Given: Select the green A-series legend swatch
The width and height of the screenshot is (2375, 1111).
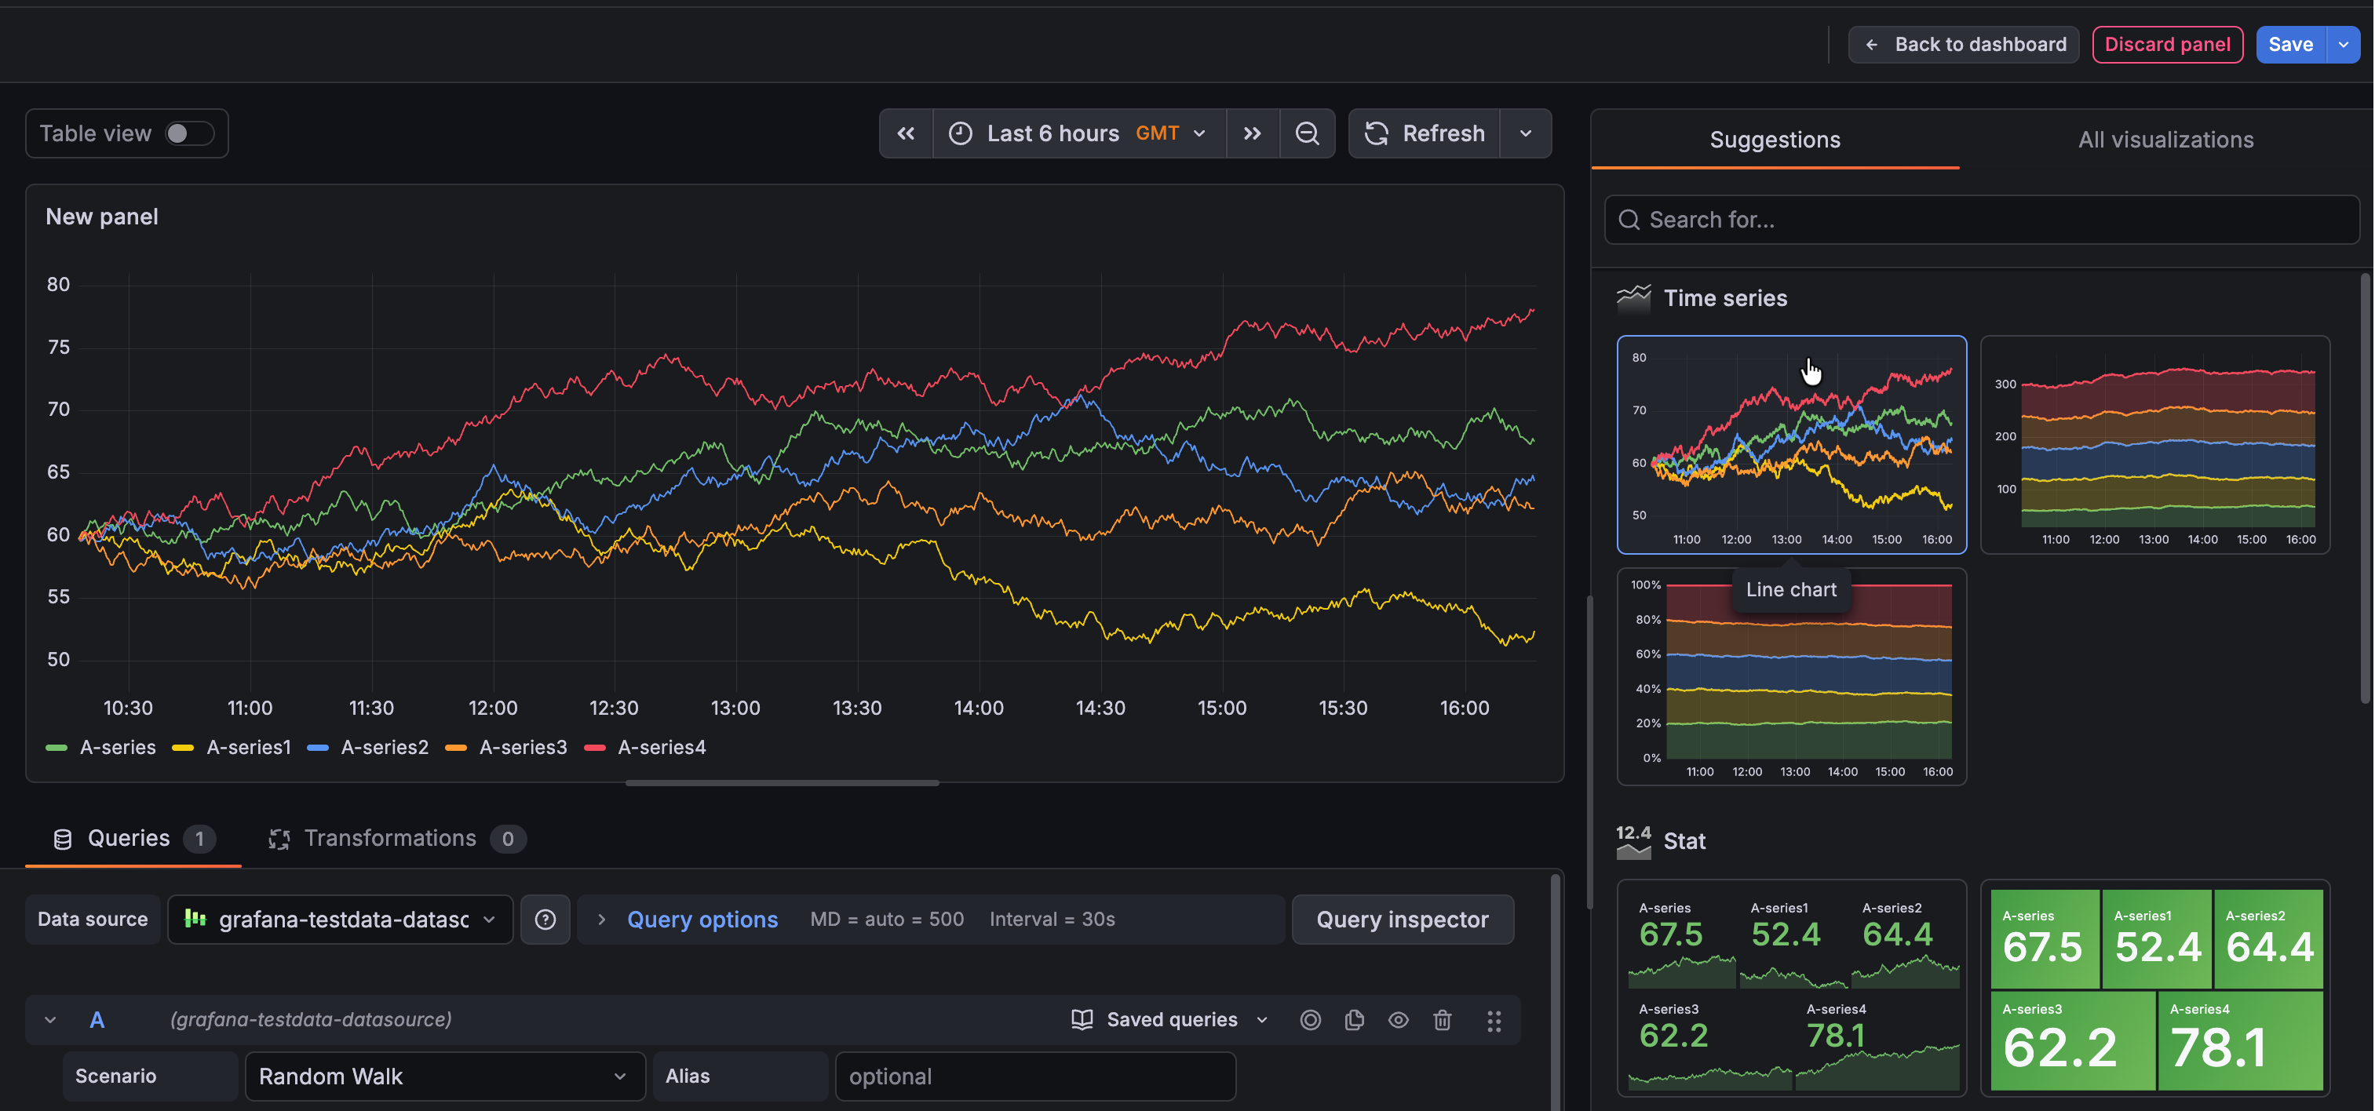Looking at the screenshot, I should pyautogui.click(x=57, y=747).
